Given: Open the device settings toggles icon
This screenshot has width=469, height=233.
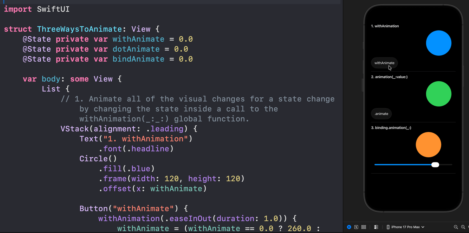Looking at the screenshot, I should click(x=376, y=227).
